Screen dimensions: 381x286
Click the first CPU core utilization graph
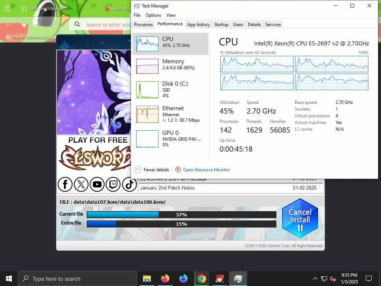point(257,64)
